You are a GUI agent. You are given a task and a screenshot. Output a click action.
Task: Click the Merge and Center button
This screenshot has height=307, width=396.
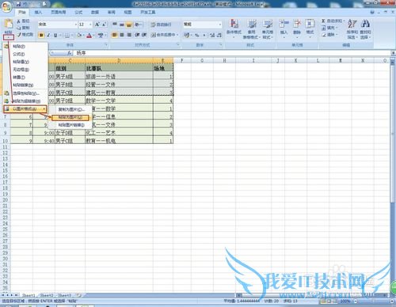pos(162,35)
